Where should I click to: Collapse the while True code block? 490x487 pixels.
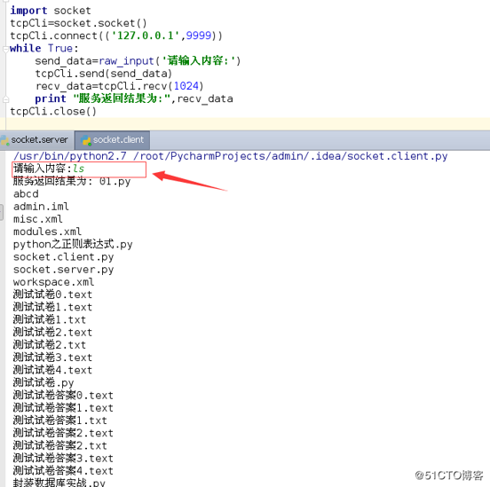pyautogui.click(x=5, y=49)
